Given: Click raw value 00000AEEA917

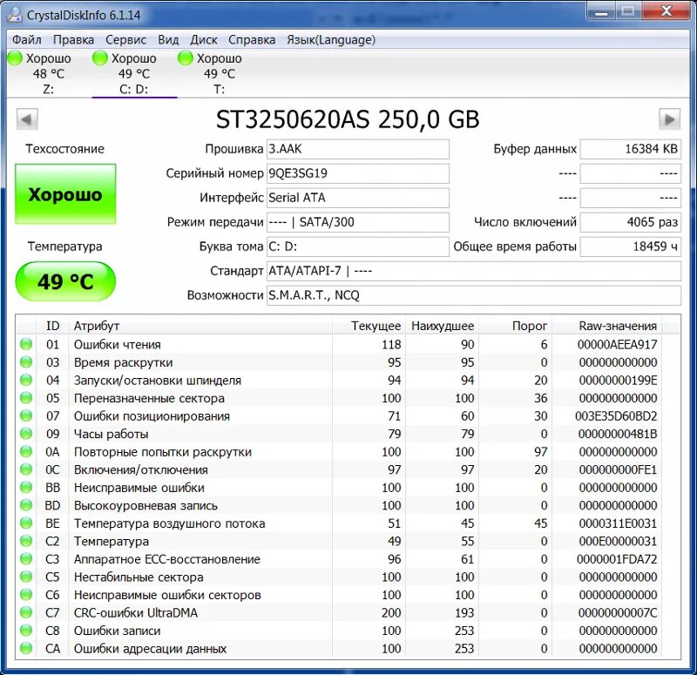Looking at the screenshot, I should coord(617,344).
